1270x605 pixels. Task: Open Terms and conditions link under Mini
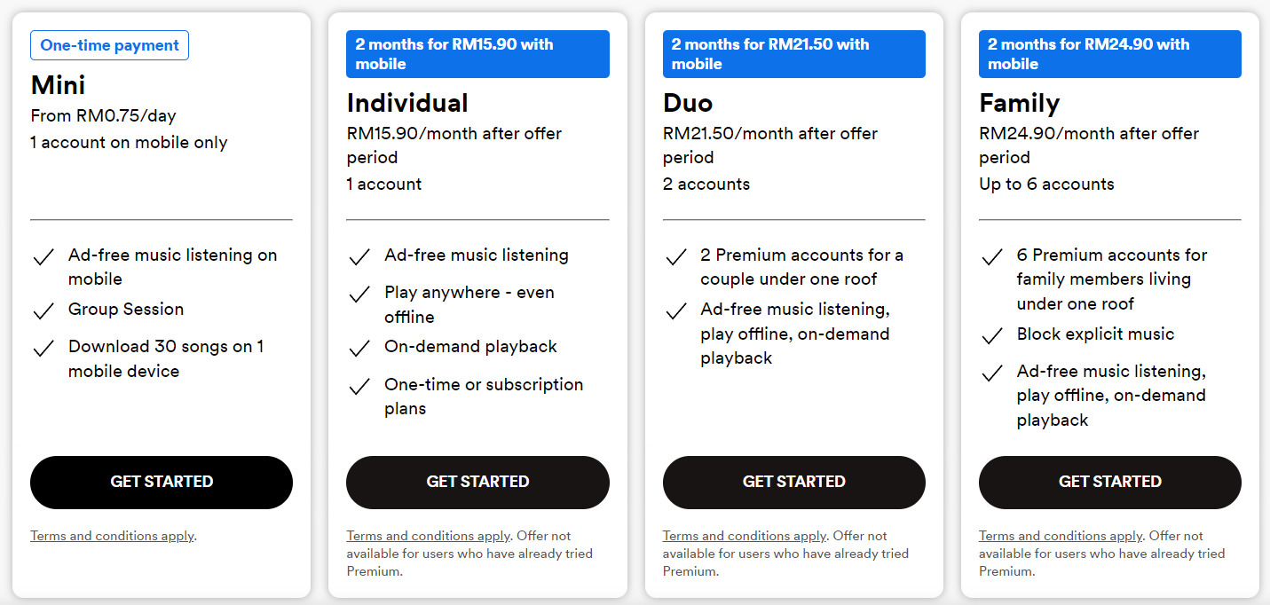tap(112, 536)
